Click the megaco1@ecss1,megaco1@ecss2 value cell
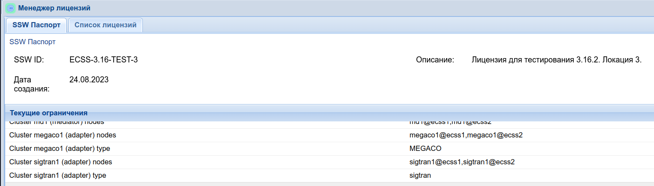This screenshot has width=654, height=186. pos(466,135)
